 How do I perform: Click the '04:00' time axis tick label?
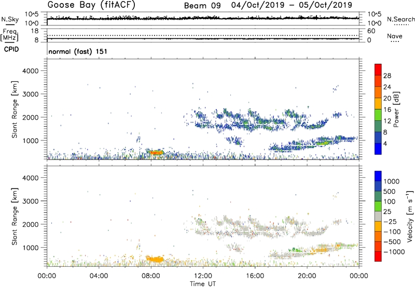(x=99, y=276)
